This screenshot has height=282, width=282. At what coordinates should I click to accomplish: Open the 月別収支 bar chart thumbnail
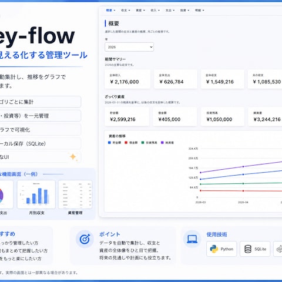36,194
